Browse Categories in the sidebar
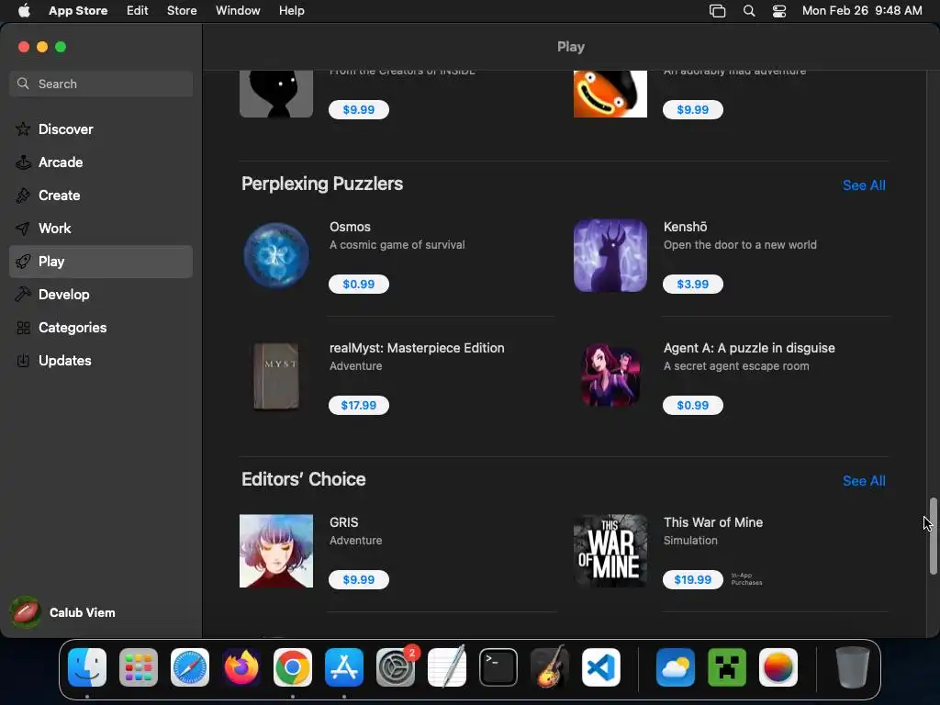Image resolution: width=940 pixels, height=705 pixels. click(101, 328)
